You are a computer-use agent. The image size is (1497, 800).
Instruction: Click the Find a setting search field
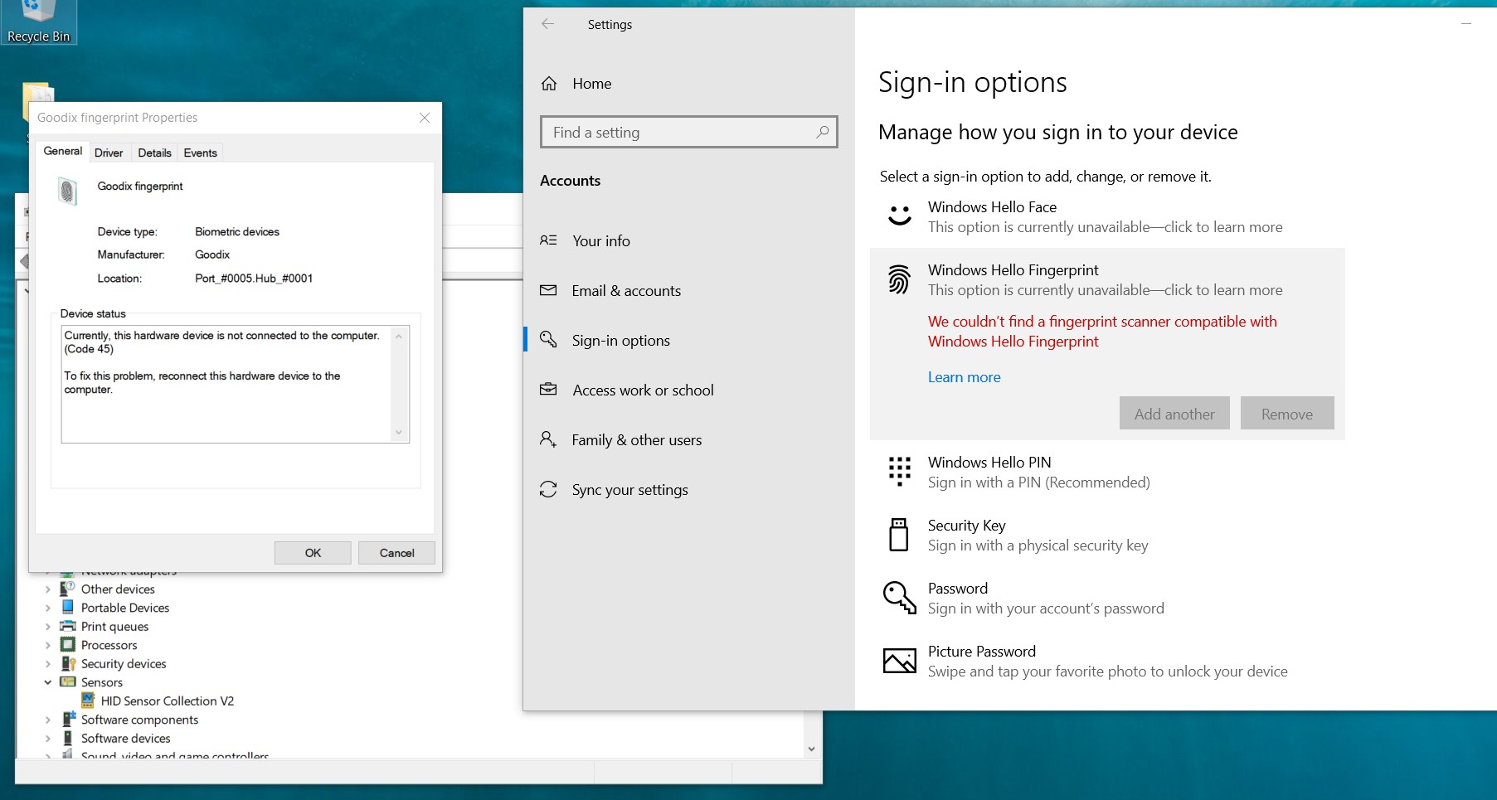pos(688,132)
